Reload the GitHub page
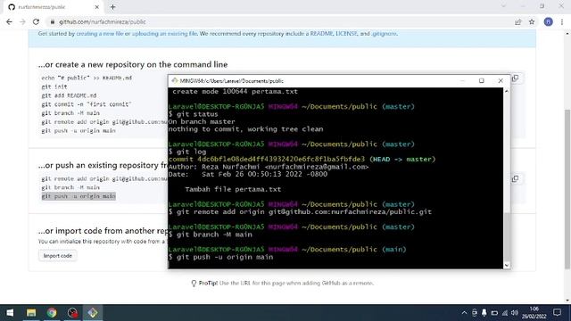 pos(36,21)
